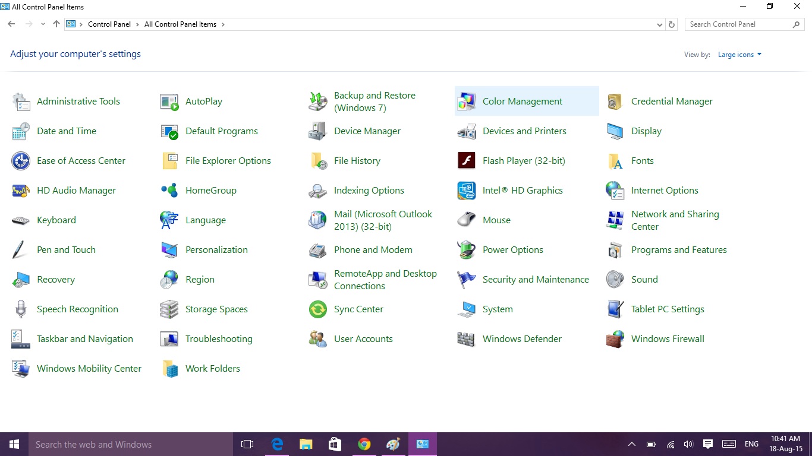This screenshot has height=456, width=812.
Task: Open the HomeGroup icon
Action: [169, 191]
